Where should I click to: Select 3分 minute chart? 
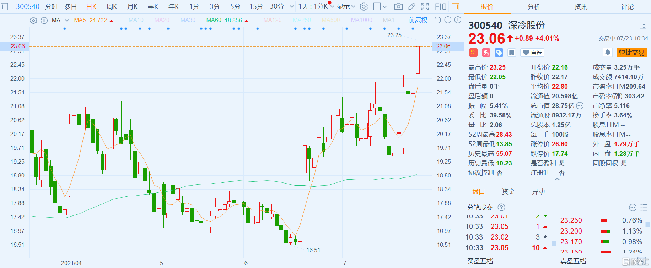point(215,6)
